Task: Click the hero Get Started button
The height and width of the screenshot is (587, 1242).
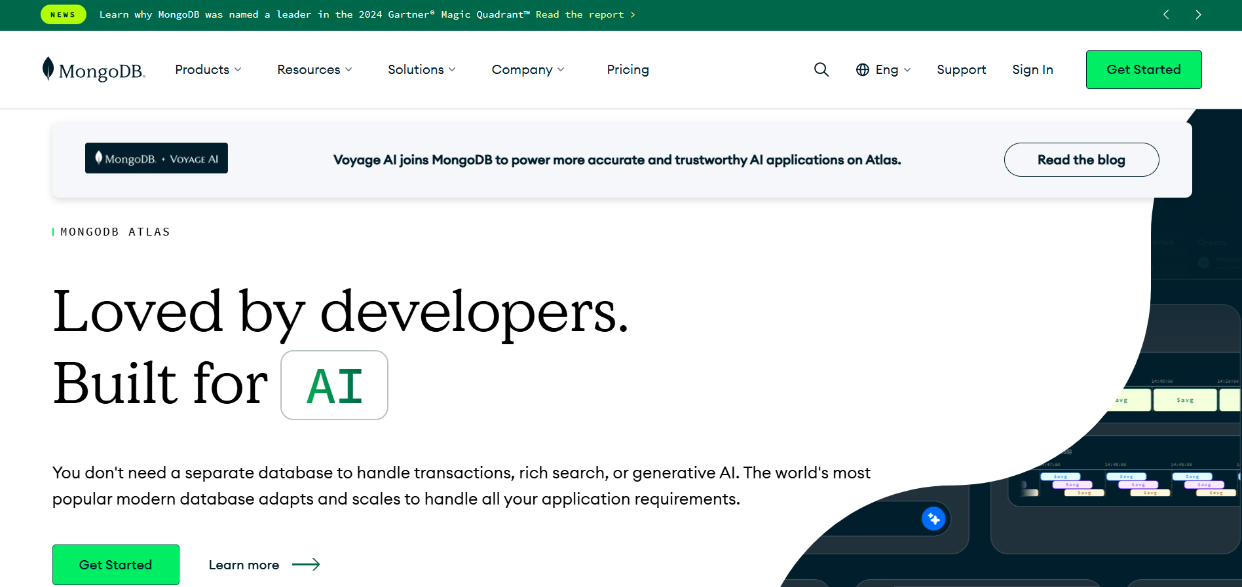Action: (116, 565)
